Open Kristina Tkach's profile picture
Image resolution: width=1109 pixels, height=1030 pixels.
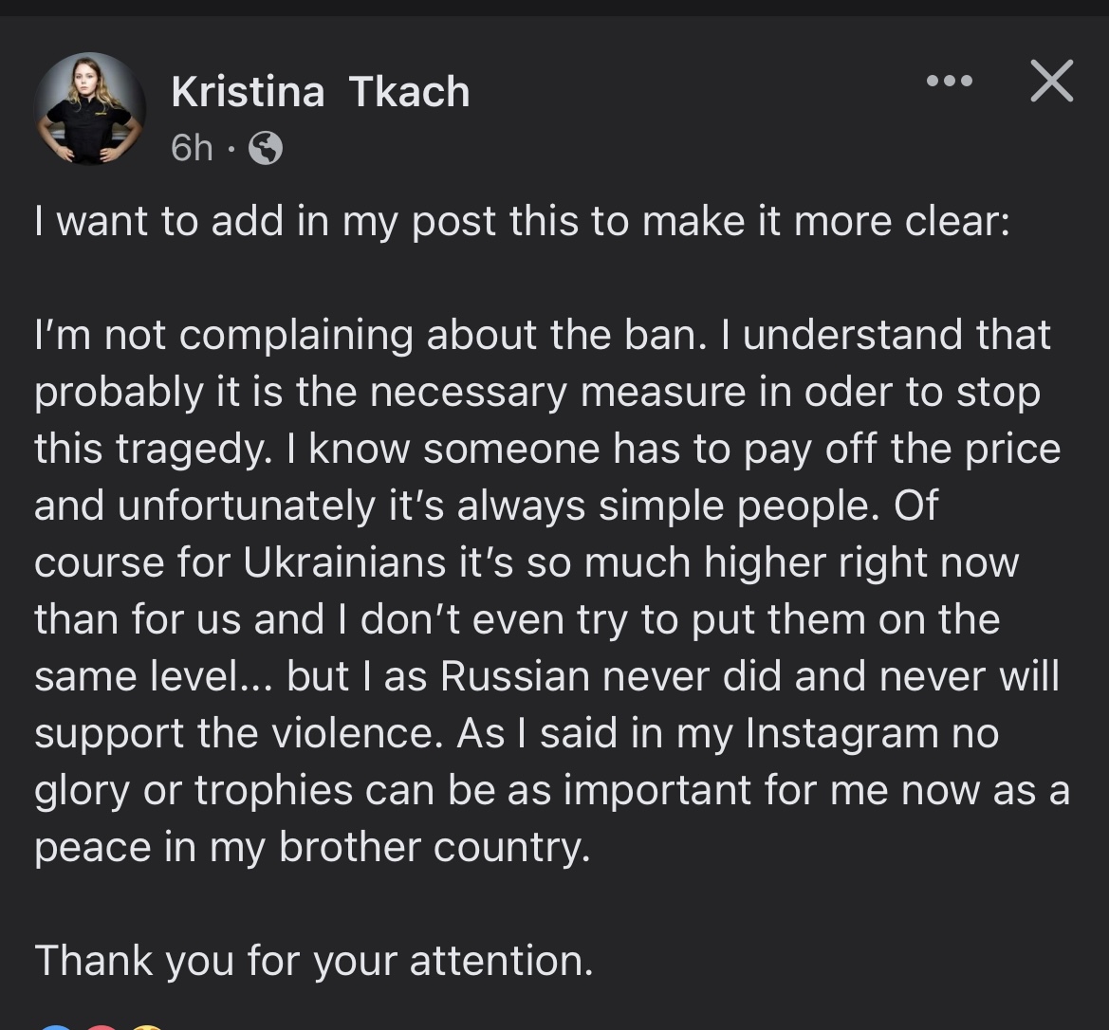[x=90, y=109]
